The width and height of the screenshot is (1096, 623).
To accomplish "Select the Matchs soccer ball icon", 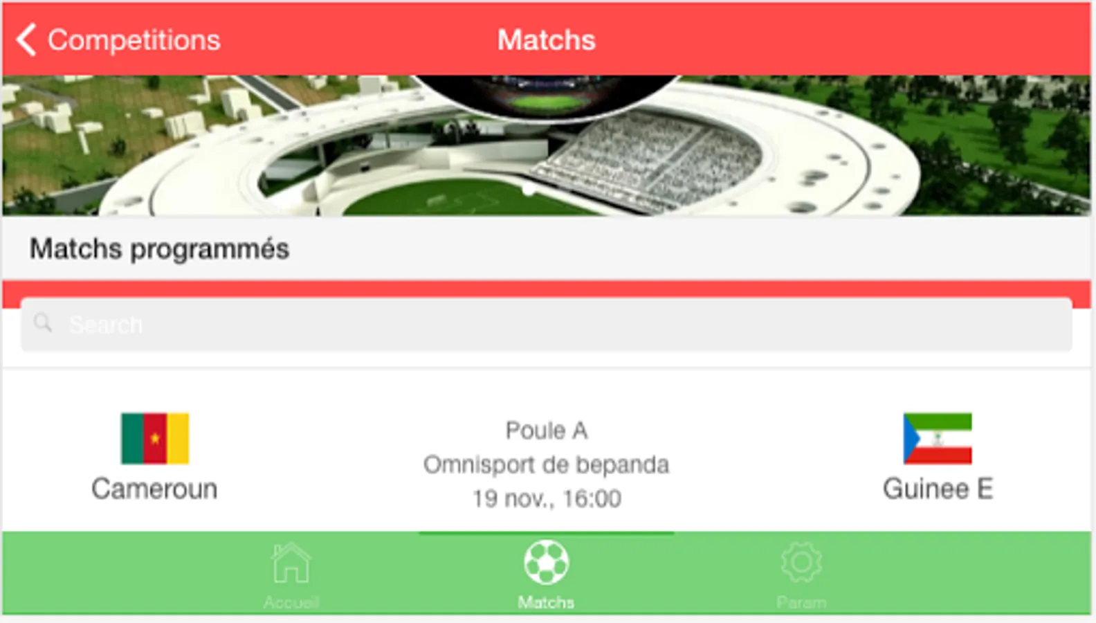I will 546,562.
